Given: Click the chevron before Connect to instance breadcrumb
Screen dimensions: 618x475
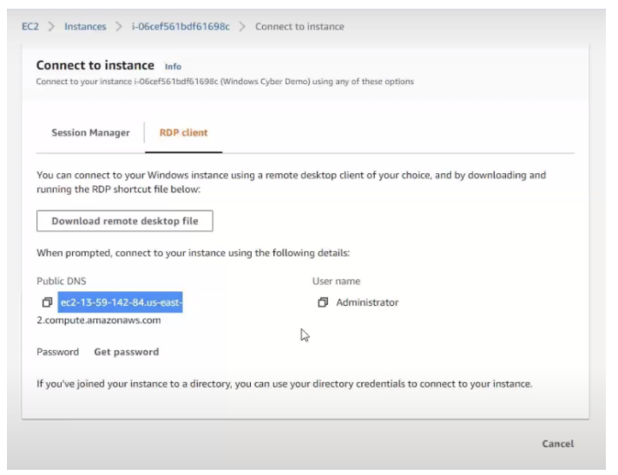Looking at the screenshot, I should (x=242, y=26).
